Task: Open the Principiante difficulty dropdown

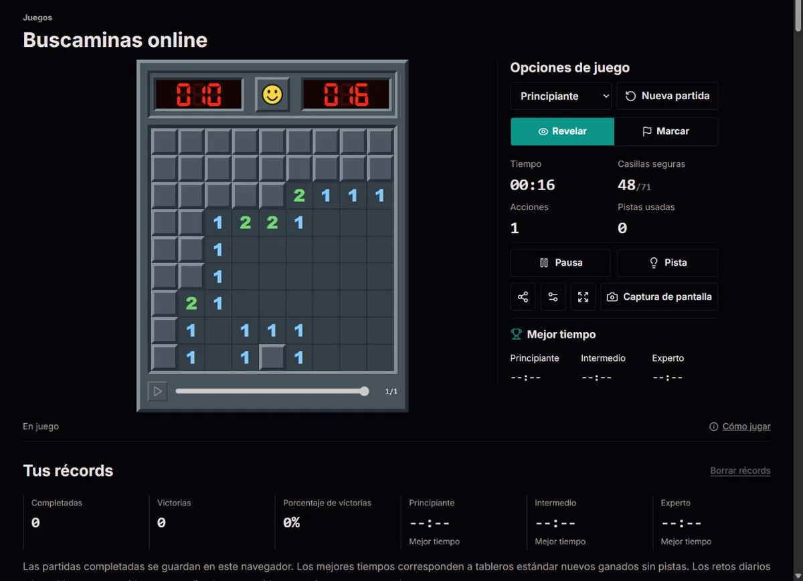Action: [561, 96]
